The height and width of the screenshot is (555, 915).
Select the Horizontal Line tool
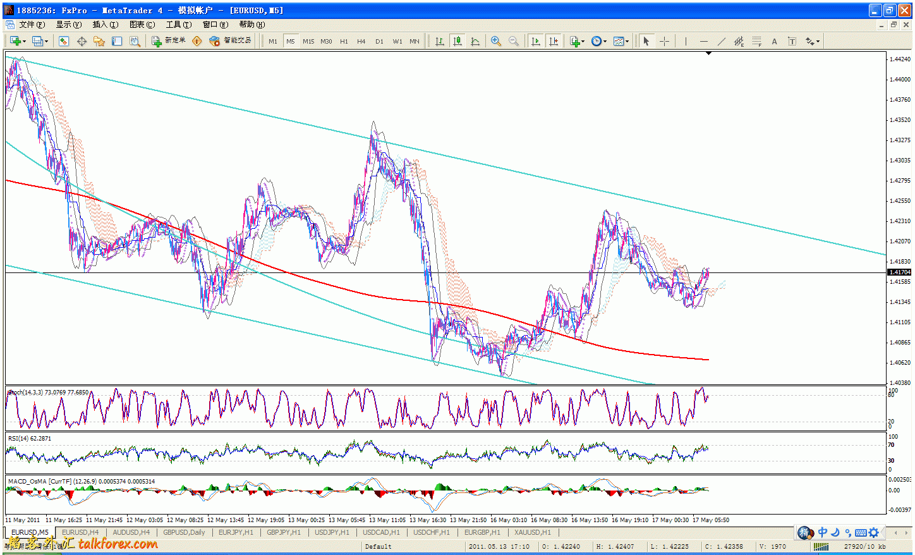[x=703, y=41]
